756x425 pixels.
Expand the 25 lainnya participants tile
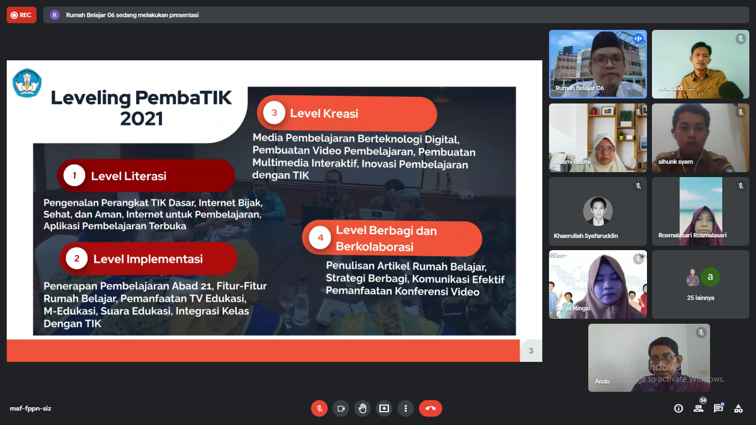click(x=700, y=284)
